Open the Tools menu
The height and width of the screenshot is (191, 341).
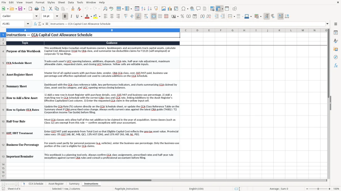80,2
